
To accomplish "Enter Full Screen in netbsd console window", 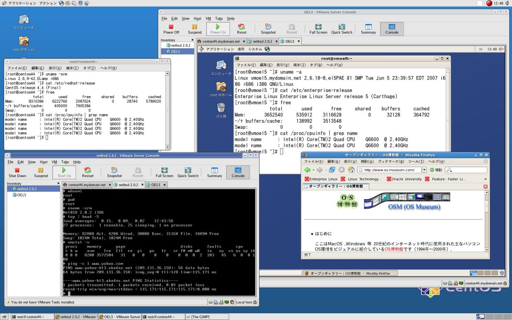I will point(164,172).
